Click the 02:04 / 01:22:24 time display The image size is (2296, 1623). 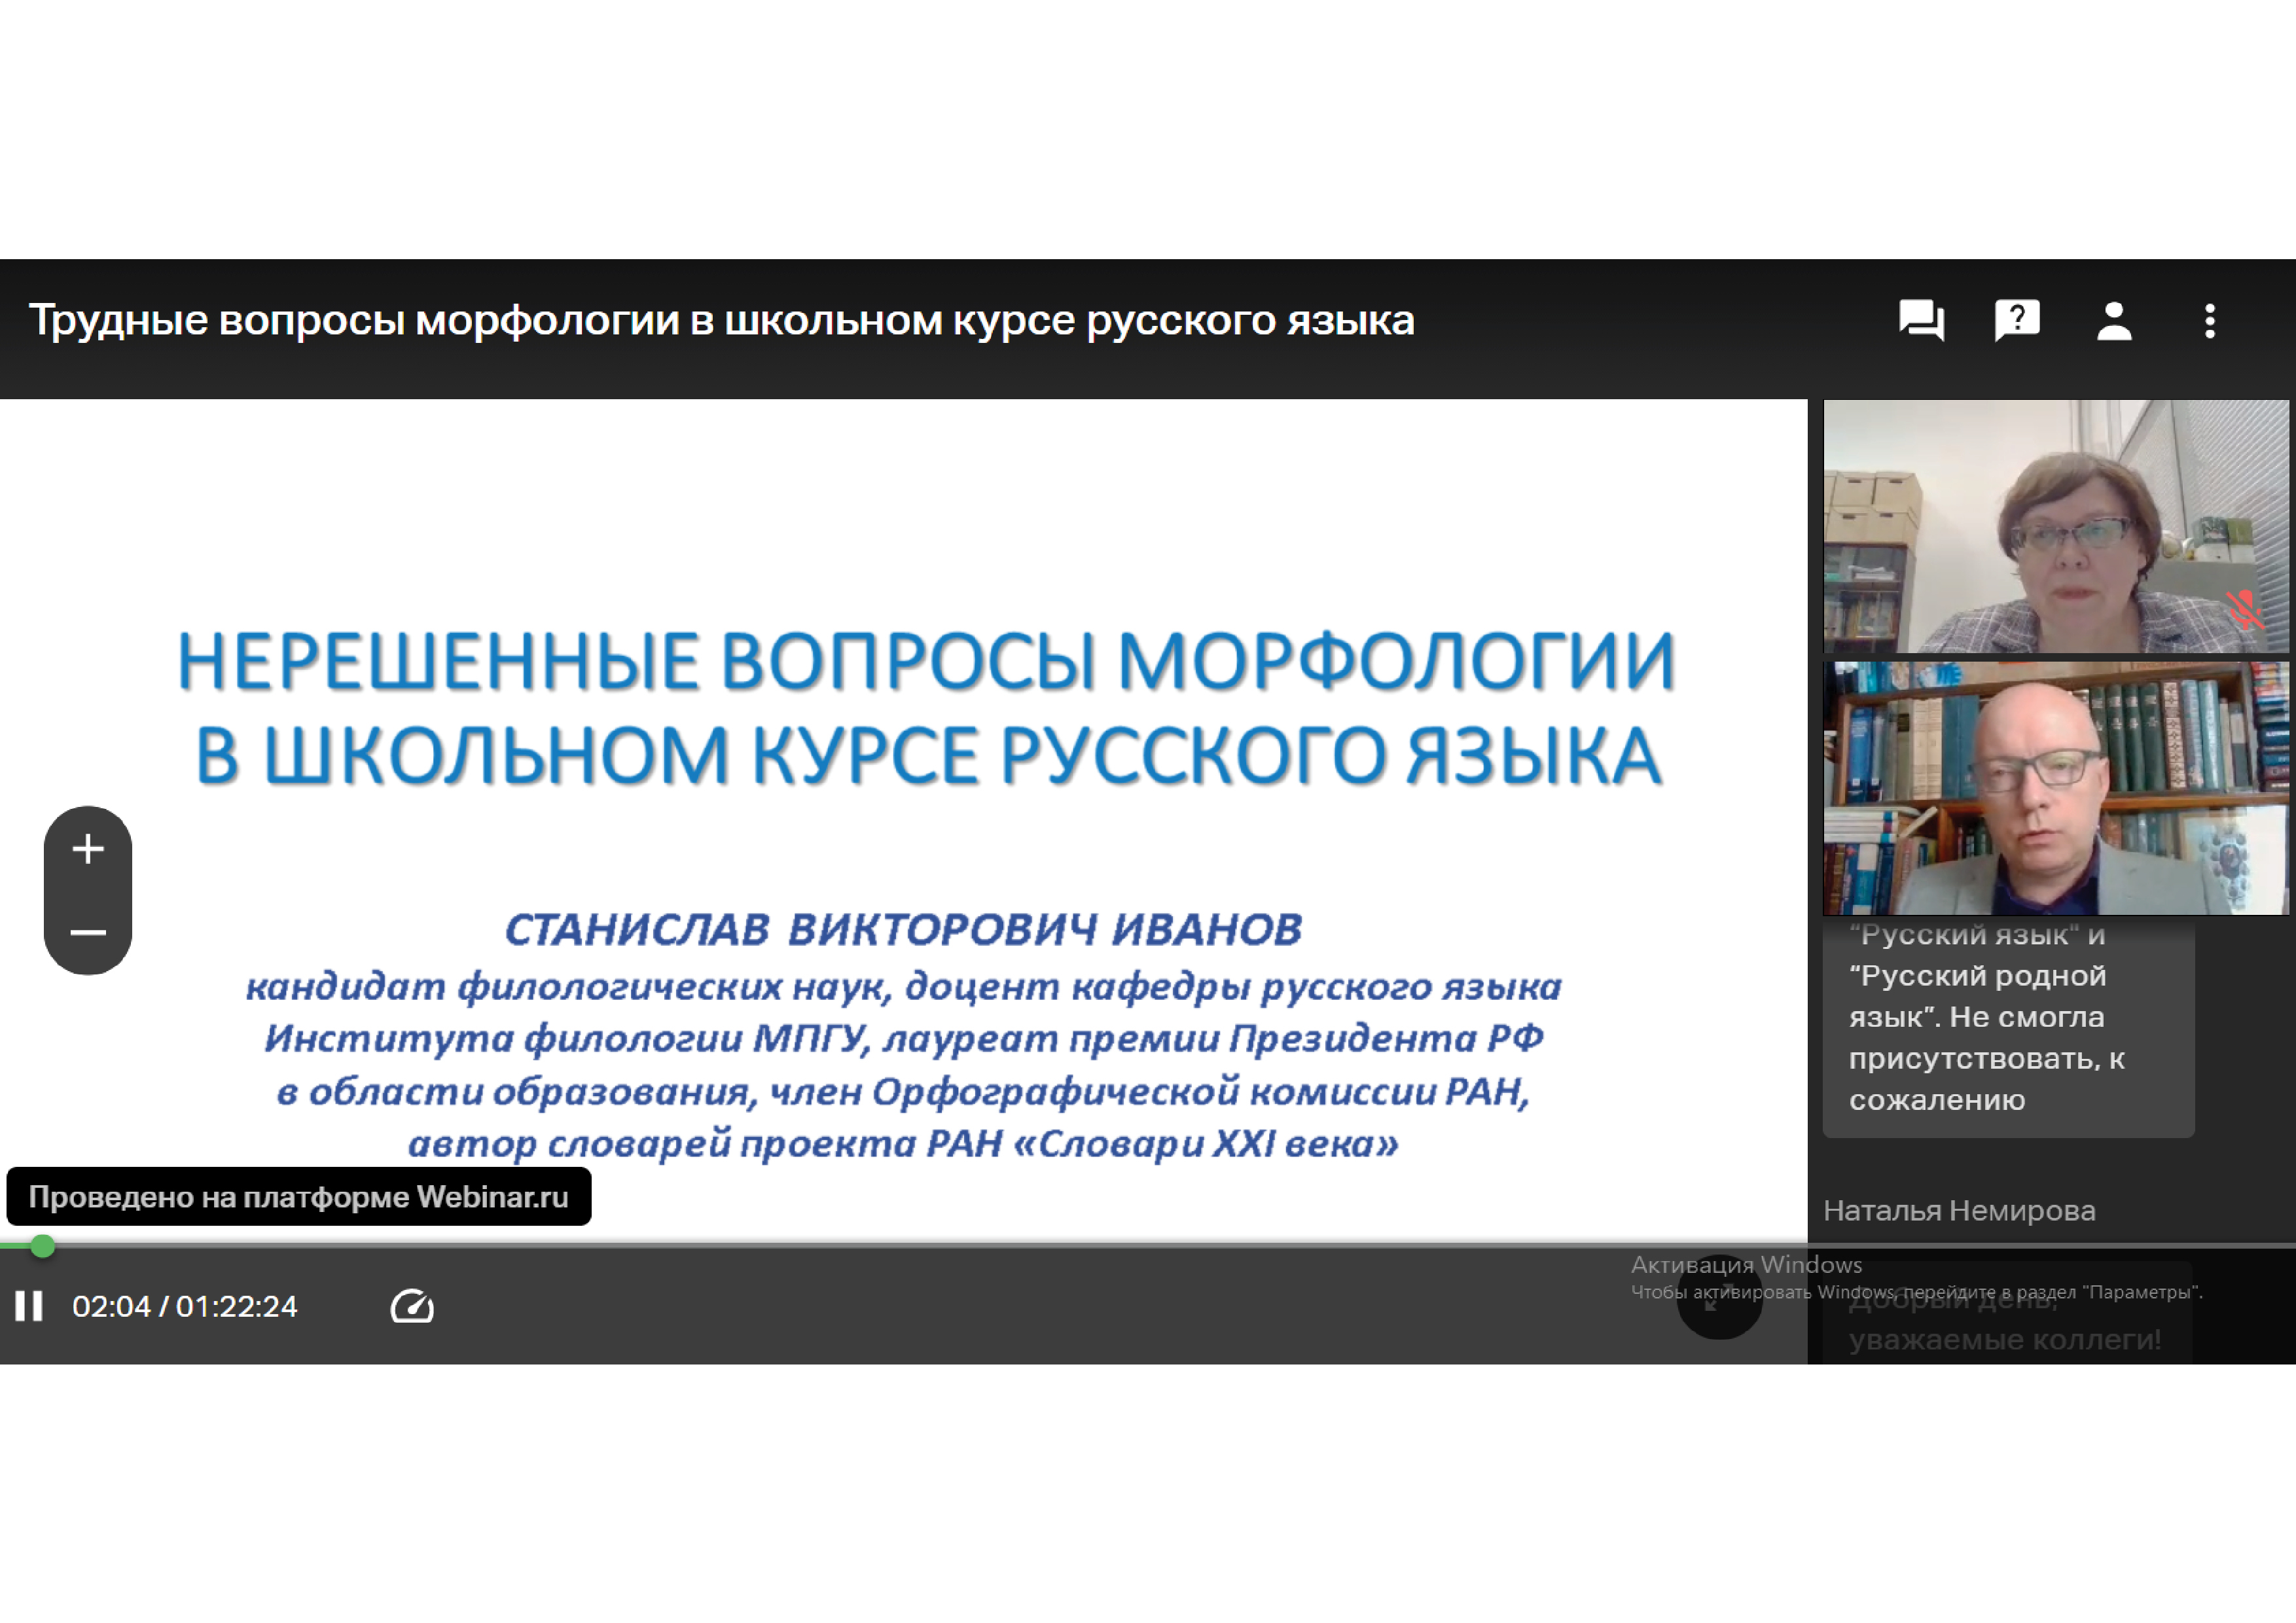(185, 1306)
